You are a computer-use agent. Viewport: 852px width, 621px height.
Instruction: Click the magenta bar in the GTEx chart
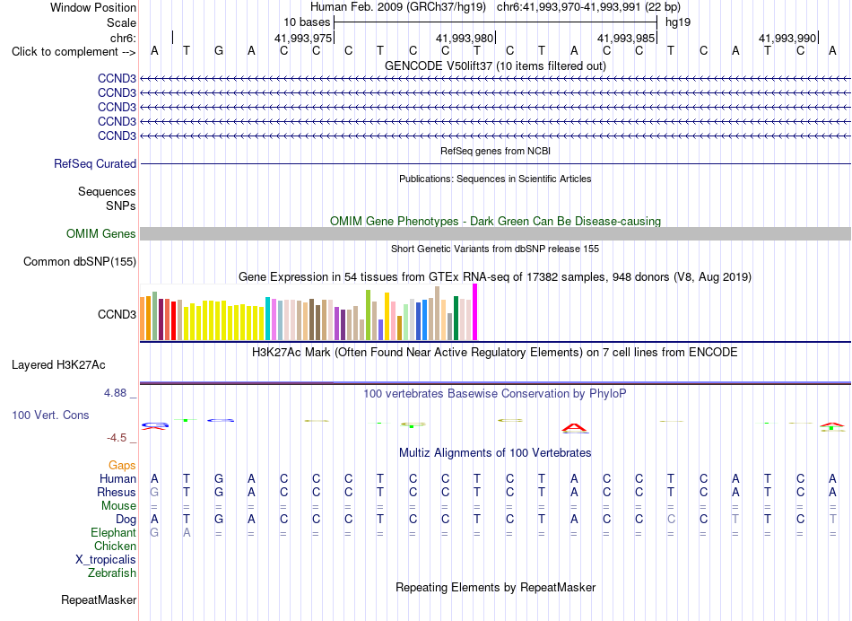coord(475,312)
